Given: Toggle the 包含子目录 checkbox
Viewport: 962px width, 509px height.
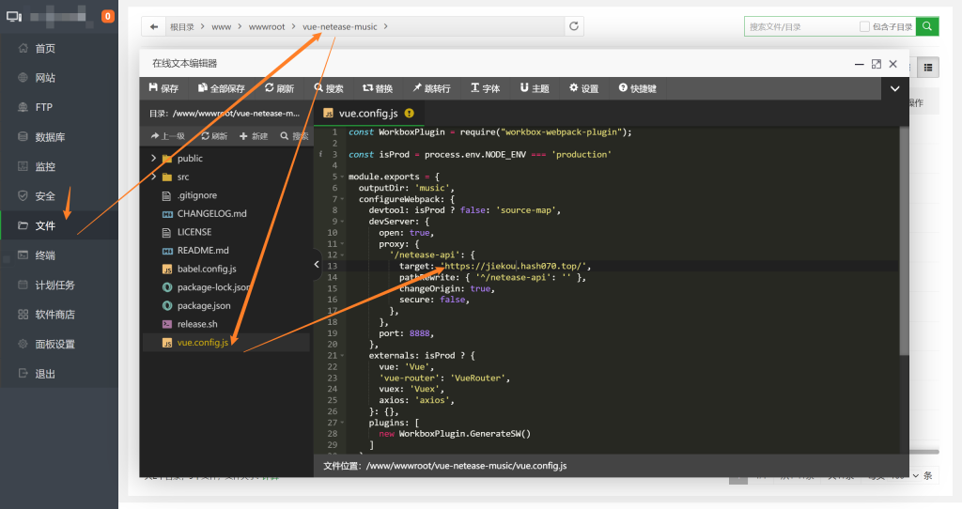Looking at the screenshot, I should click(864, 26).
